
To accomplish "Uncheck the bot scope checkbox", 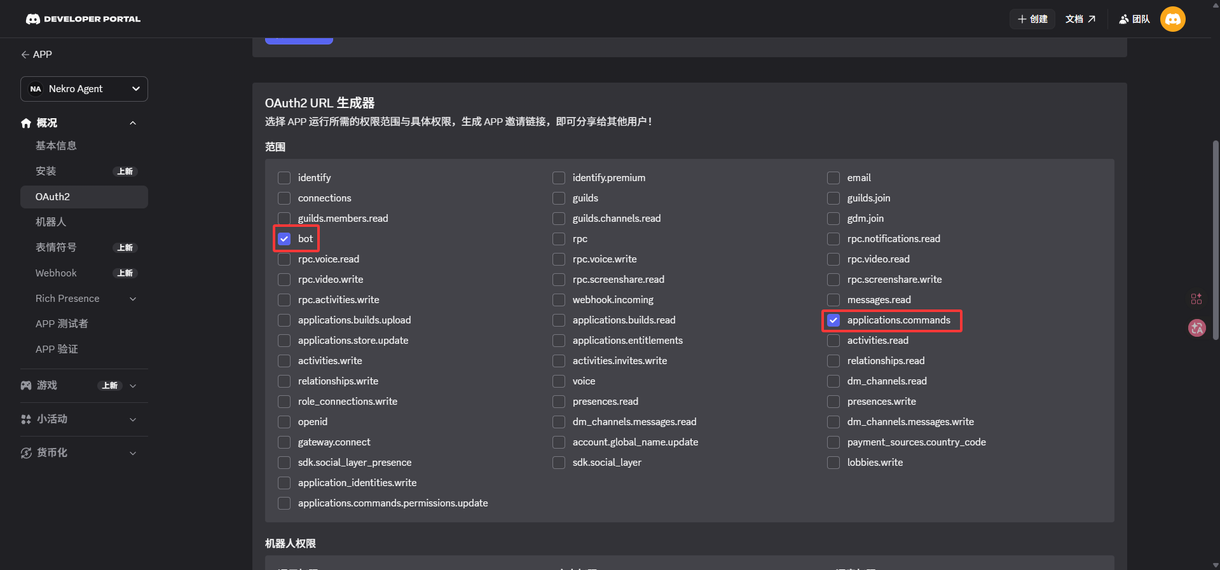I will [x=284, y=239].
